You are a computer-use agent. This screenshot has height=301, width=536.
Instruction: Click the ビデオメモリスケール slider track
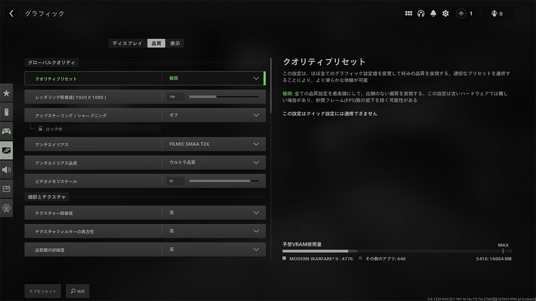tap(224, 181)
